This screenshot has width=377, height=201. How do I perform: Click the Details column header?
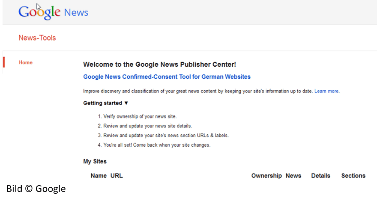[x=321, y=175]
